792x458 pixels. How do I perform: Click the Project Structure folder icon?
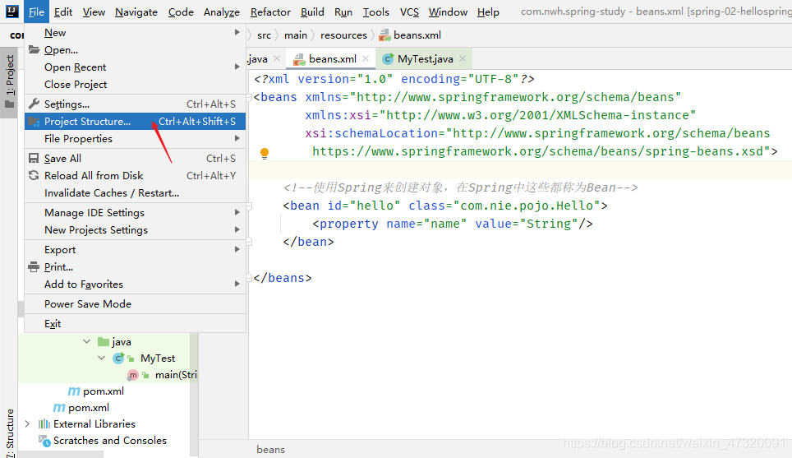34,122
